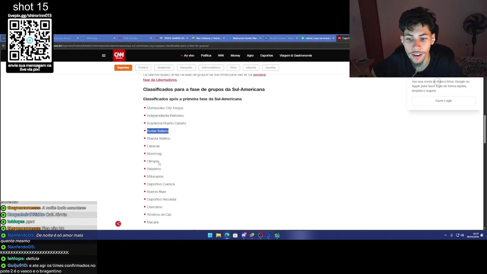Click Deportivo Recoleta list item
The width and height of the screenshot is (487, 274).
(161, 199)
